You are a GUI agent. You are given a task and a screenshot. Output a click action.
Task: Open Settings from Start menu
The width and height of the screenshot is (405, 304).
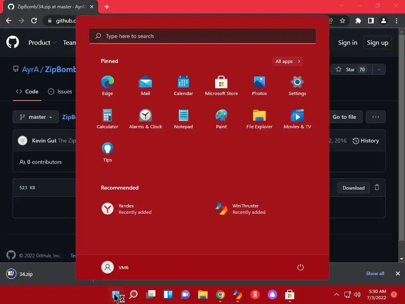tap(297, 86)
